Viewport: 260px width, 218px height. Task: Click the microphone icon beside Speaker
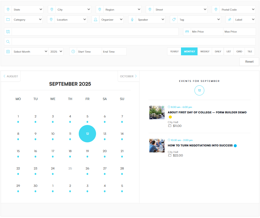[x=132, y=20]
